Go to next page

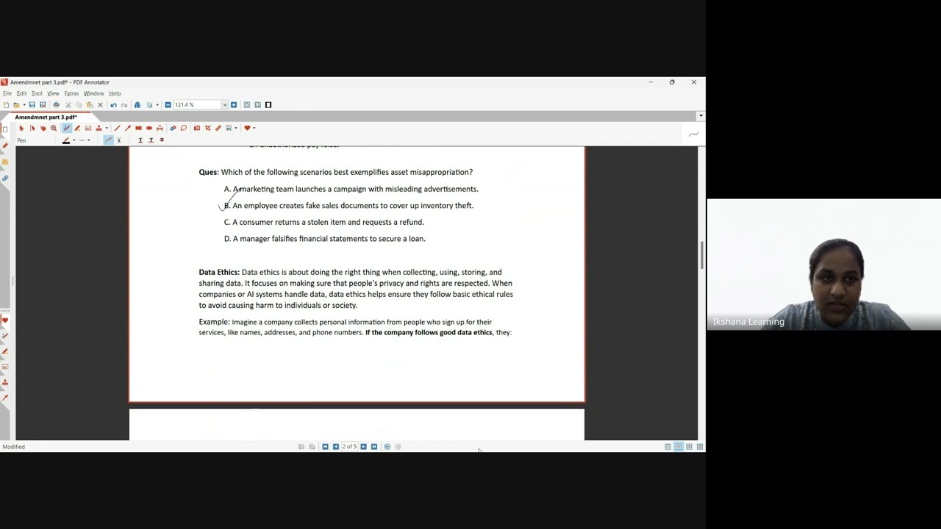pyautogui.click(x=363, y=446)
